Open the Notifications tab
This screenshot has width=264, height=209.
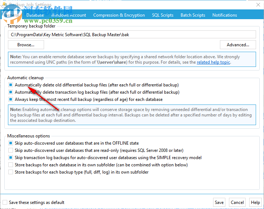coord(225,15)
